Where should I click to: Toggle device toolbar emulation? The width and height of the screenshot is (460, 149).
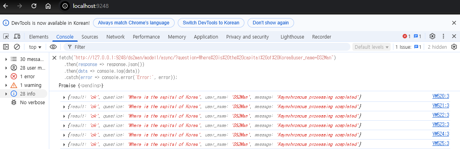[x=17, y=36]
